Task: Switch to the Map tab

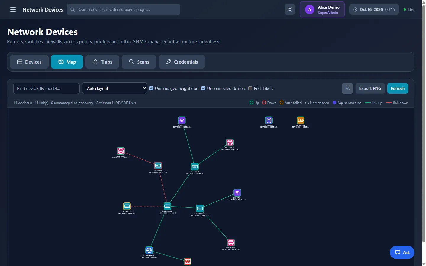Action: coord(67,62)
